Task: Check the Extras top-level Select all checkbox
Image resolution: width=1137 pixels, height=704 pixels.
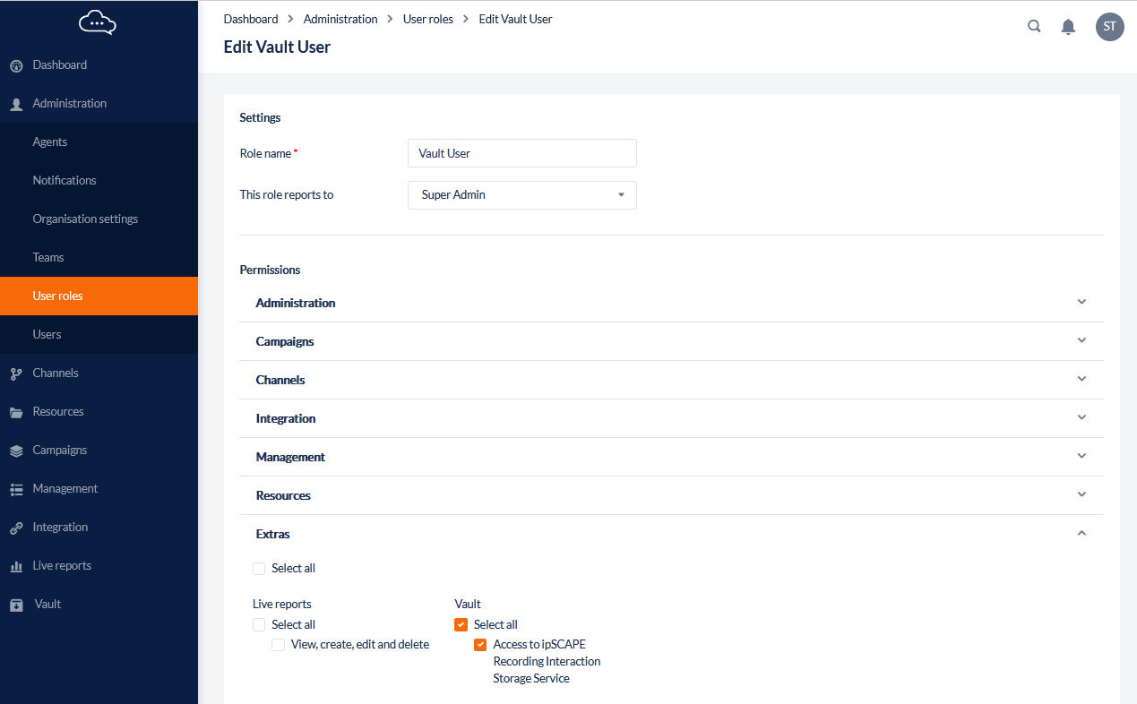Action: 259,569
